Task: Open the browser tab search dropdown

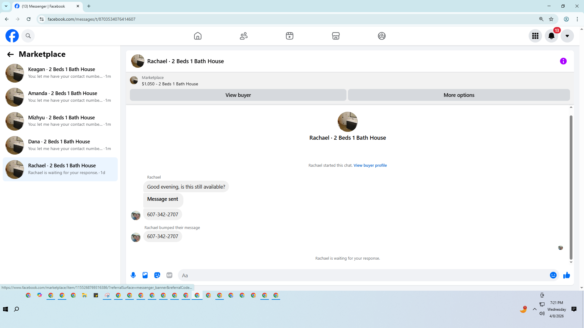Action: (6, 6)
